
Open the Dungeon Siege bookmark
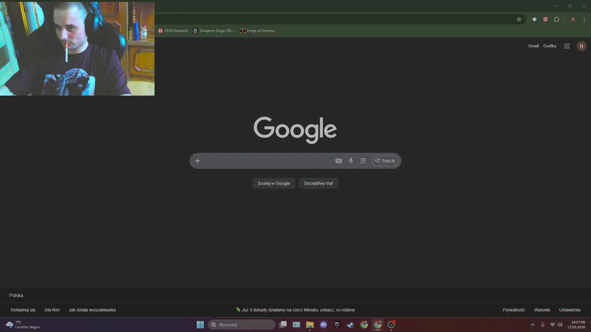coord(213,31)
